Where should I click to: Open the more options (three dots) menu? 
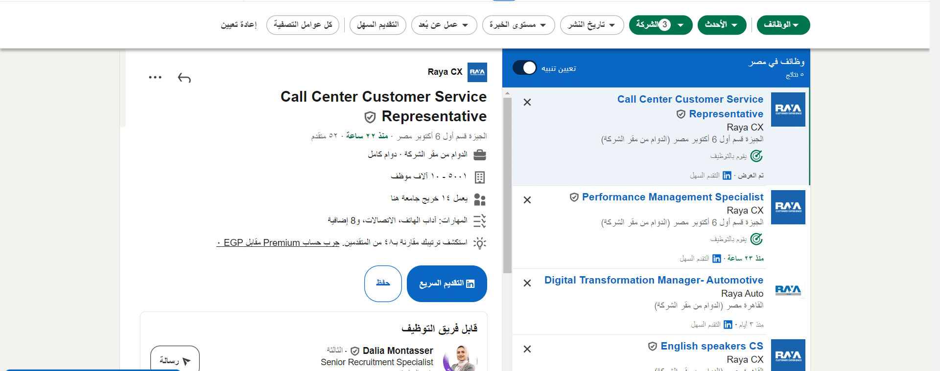pyautogui.click(x=155, y=77)
